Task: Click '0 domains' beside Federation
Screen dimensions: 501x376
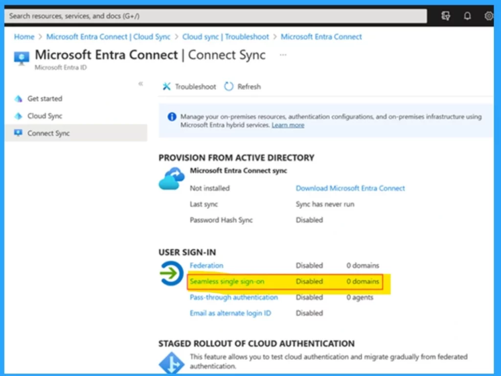Action: (363, 265)
